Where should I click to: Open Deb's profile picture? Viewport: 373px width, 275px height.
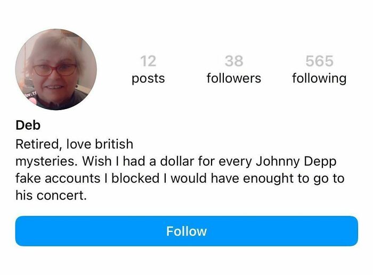56,69
